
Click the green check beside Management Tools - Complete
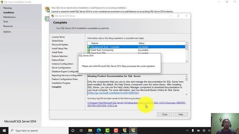click(89, 47)
